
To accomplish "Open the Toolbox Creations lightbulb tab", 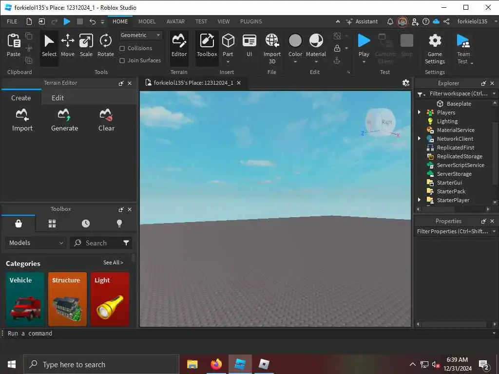I will pos(119,224).
